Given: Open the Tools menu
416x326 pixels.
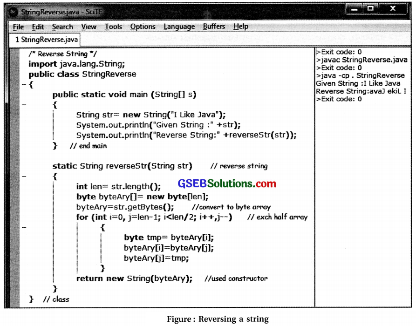Looking at the screenshot, I should point(113,27).
